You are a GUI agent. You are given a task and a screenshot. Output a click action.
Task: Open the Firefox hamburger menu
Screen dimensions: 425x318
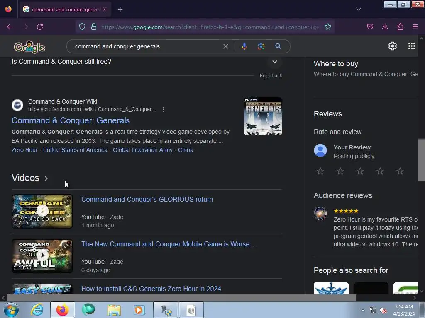coord(415,27)
